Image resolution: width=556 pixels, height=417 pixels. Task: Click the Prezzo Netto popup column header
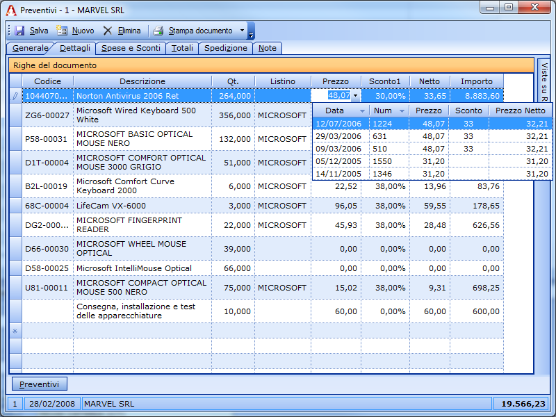[x=520, y=111]
